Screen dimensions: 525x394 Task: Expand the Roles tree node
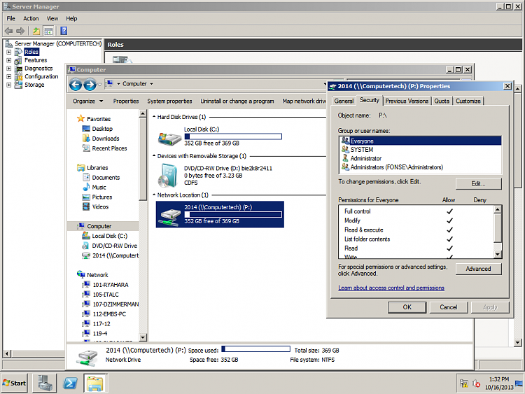point(9,52)
